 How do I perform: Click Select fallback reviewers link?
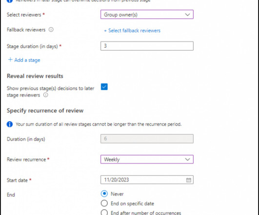click(132, 31)
